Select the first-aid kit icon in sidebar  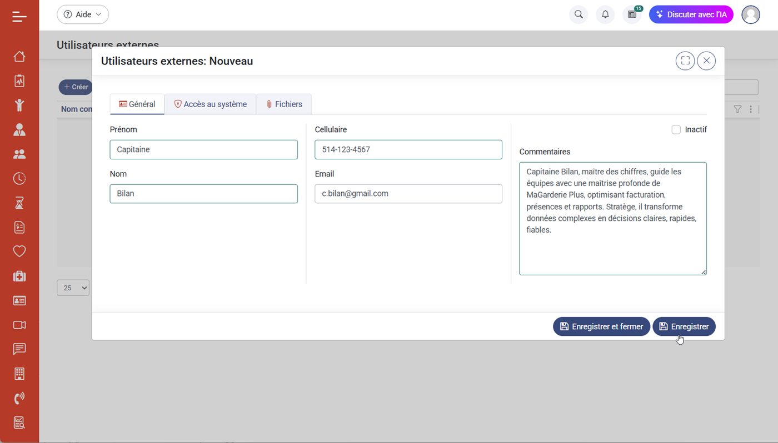[19, 276]
